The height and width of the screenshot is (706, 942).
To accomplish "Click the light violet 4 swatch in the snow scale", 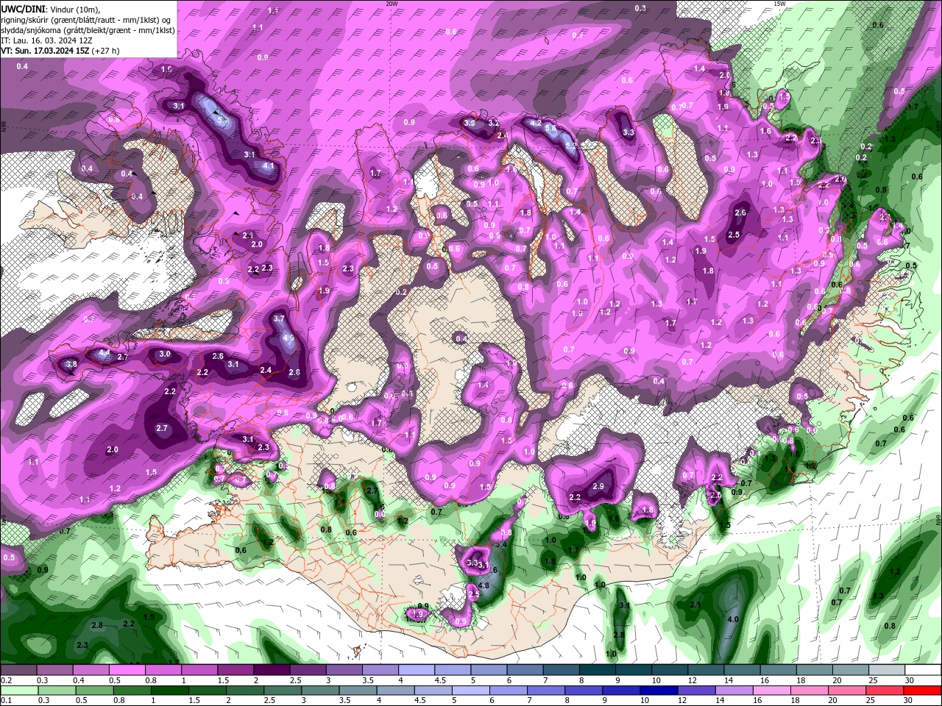I will tap(417, 670).
